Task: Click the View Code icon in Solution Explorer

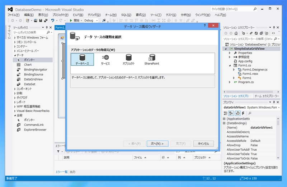Action: (x=273, y=33)
